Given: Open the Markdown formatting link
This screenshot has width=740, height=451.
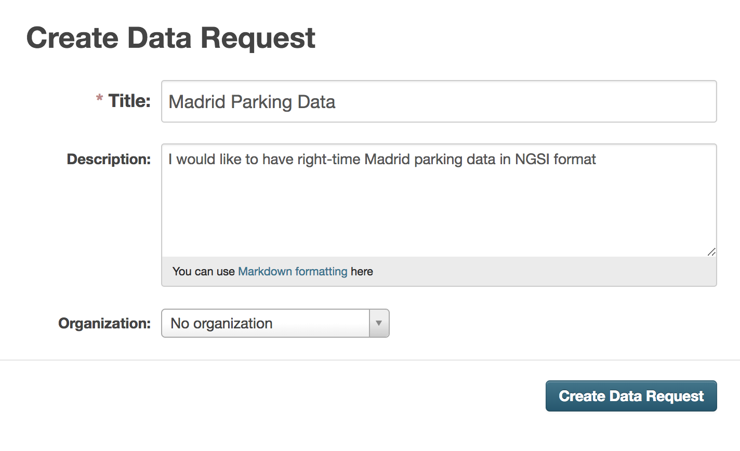Looking at the screenshot, I should pyautogui.click(x=292, y=271).
